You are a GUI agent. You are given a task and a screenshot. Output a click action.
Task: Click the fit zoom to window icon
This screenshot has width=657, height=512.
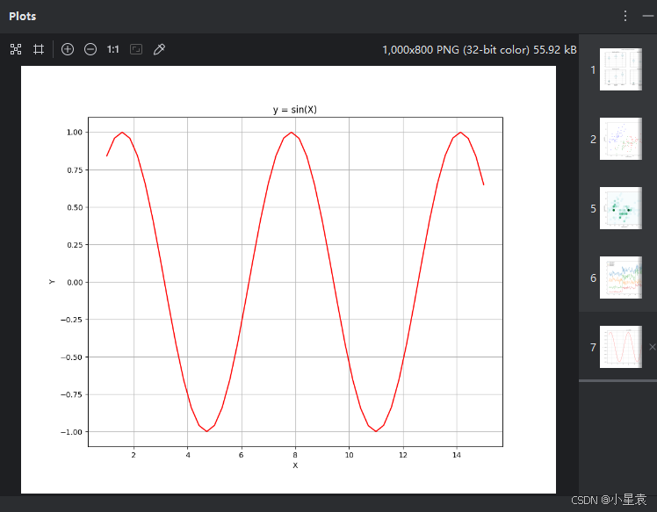click(136, 49)
